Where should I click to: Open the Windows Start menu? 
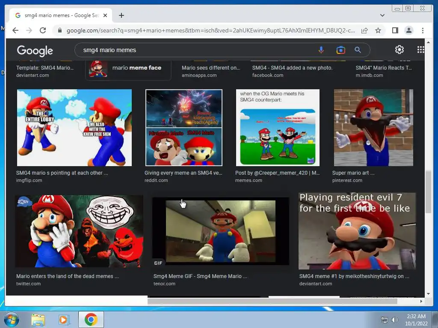tap(12, 319)
